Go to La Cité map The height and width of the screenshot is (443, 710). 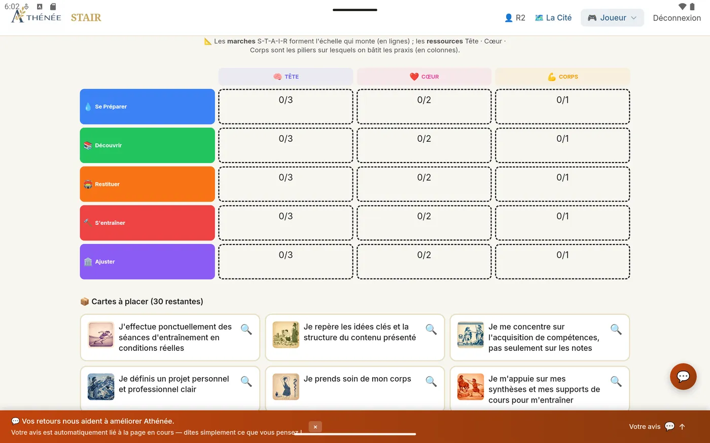tap(553, 18)
